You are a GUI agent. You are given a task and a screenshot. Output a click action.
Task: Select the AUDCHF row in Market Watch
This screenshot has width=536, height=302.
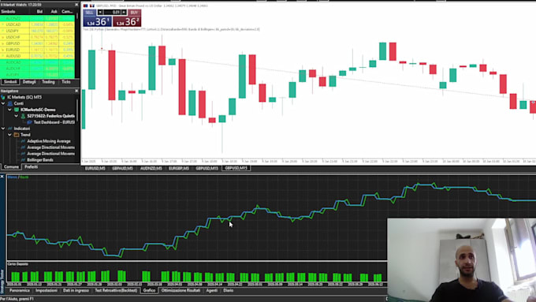point(37,69)
